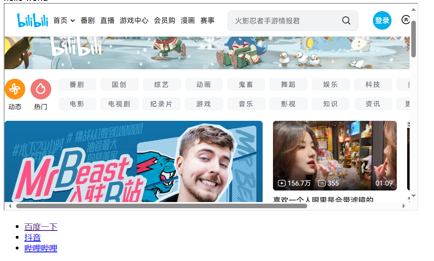Click the scroll left arrow
The height and width of the screenshot is (261, 434).
[10, 206]
